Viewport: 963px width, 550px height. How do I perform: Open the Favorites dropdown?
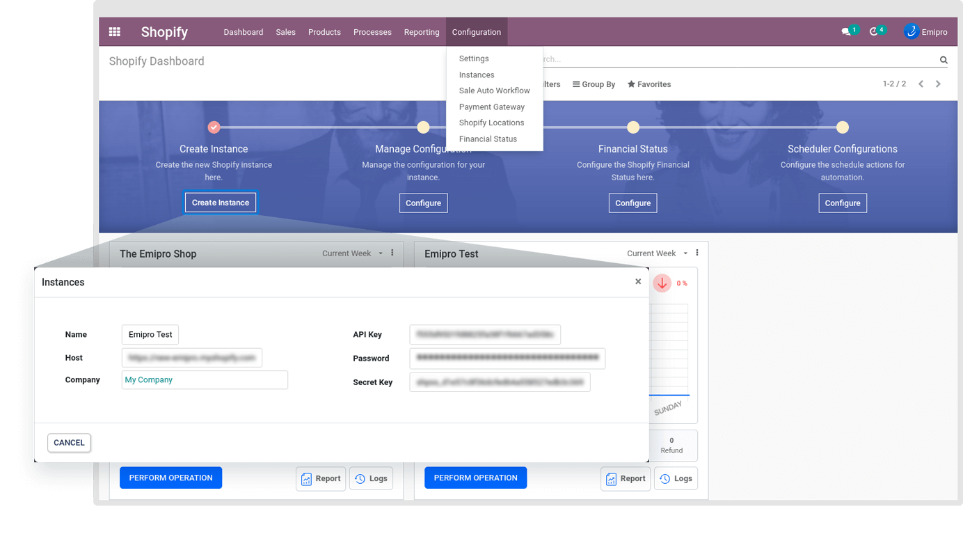point(649,84)
